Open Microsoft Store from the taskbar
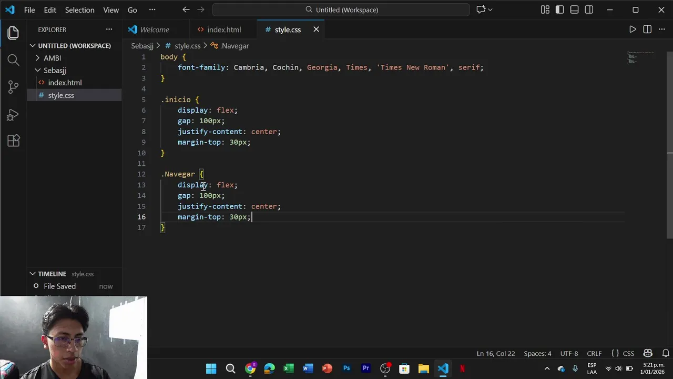The width and height of the screenshot is (673, 379). click(x=404, y=368)
